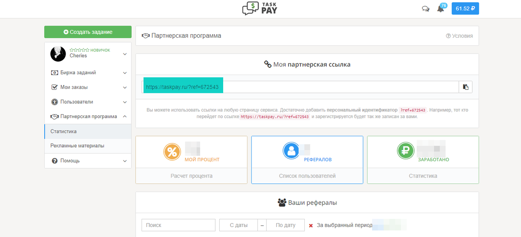Click the МОЙ ПРОЦЕНТ label
The image size is (521, 237).
pos(202,159)
